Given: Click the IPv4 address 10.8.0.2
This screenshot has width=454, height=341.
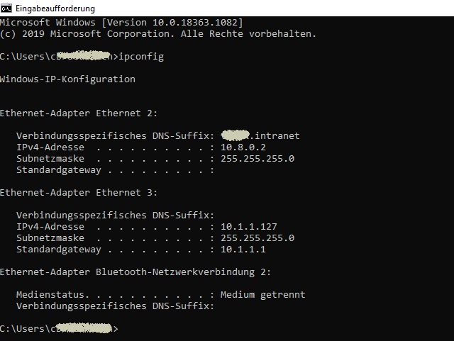Looking at the screenshot, I should [243, 147].
